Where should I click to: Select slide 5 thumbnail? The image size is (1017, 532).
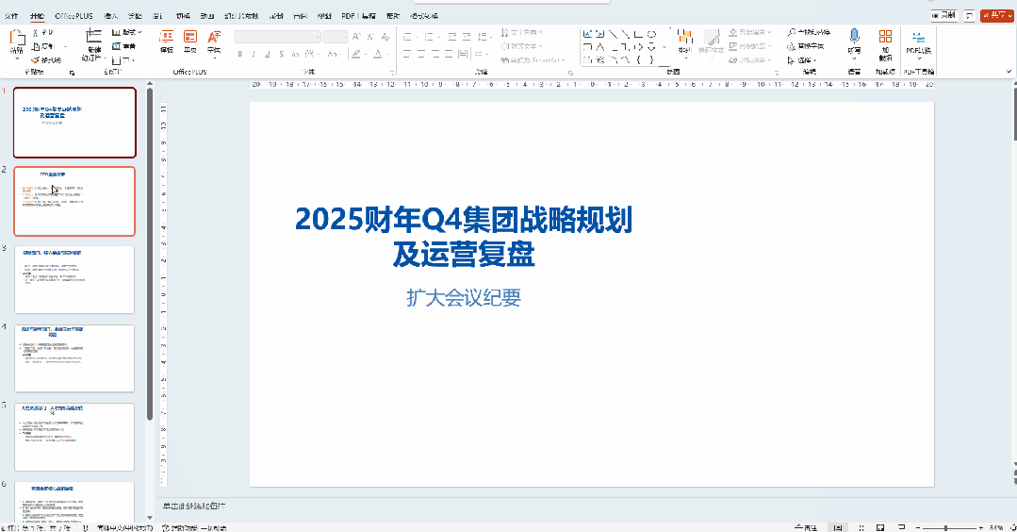tap(74, 437)
